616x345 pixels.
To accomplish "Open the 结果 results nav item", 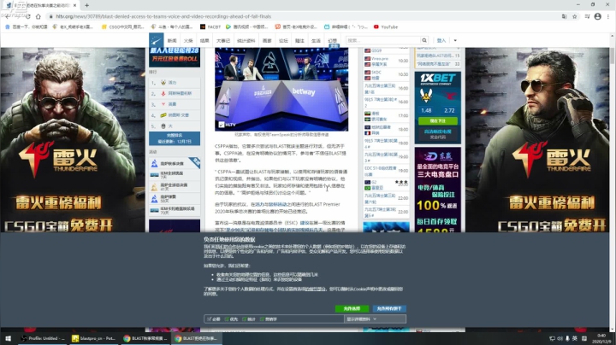I will tap(204, 40).
